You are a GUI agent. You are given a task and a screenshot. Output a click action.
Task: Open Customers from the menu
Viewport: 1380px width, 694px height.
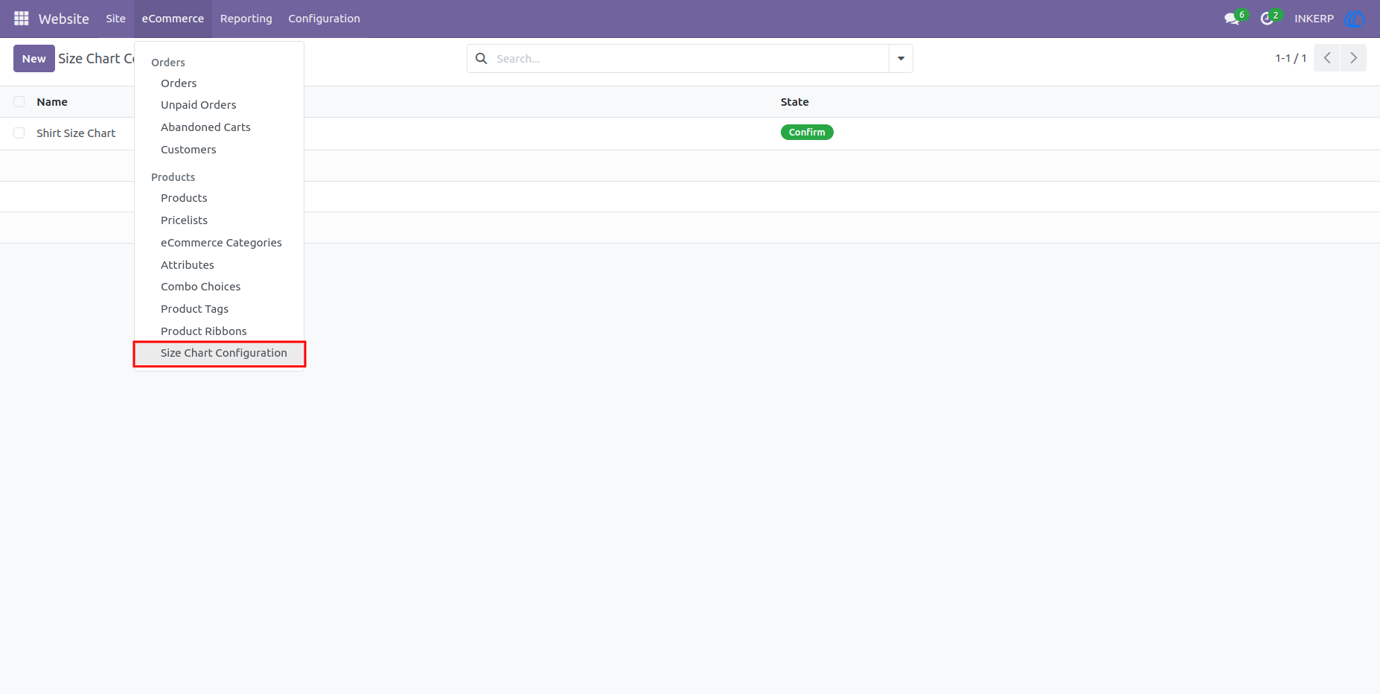(x=188, y=150)
